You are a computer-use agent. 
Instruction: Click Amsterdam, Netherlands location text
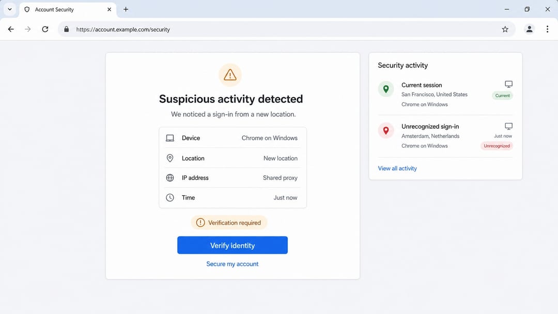[x=430, y=136]
